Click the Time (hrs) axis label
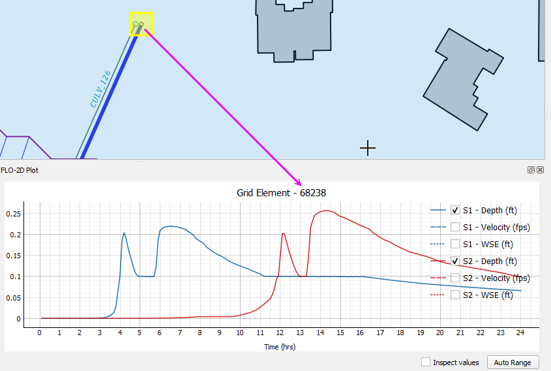 pyautogui.click(x=280, y=347)
